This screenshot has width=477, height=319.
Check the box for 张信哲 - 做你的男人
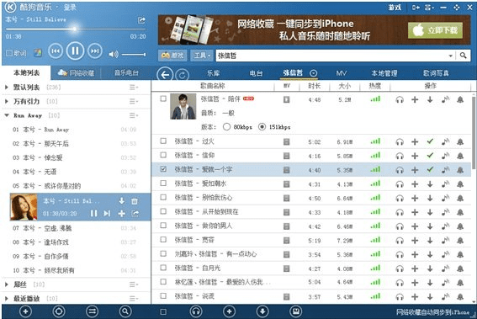[x=163, y=226]
